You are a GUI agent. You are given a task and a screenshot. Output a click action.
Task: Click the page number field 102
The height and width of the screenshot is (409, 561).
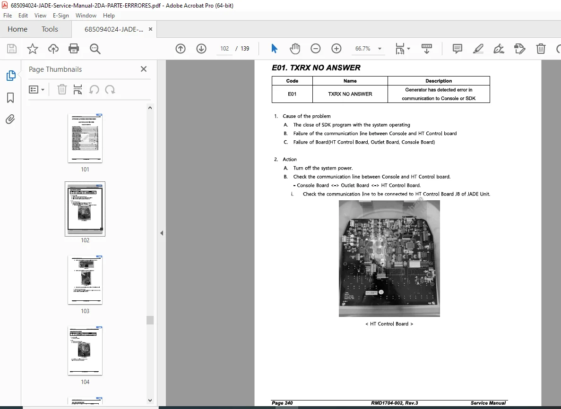224,49
